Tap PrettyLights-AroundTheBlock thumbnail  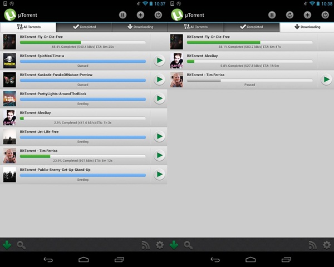coord(9,98)
